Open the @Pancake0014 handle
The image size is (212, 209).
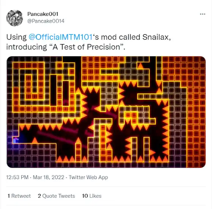(46, 21)
